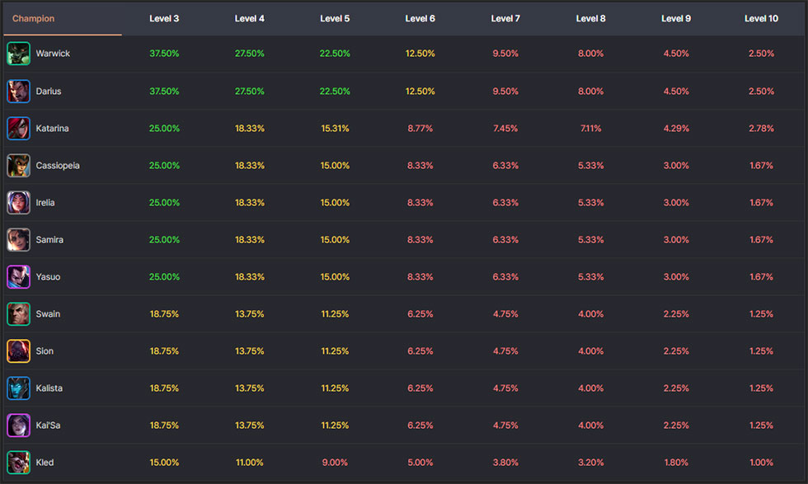
Task: Sort table by Champion column
Action: point(34,19)
